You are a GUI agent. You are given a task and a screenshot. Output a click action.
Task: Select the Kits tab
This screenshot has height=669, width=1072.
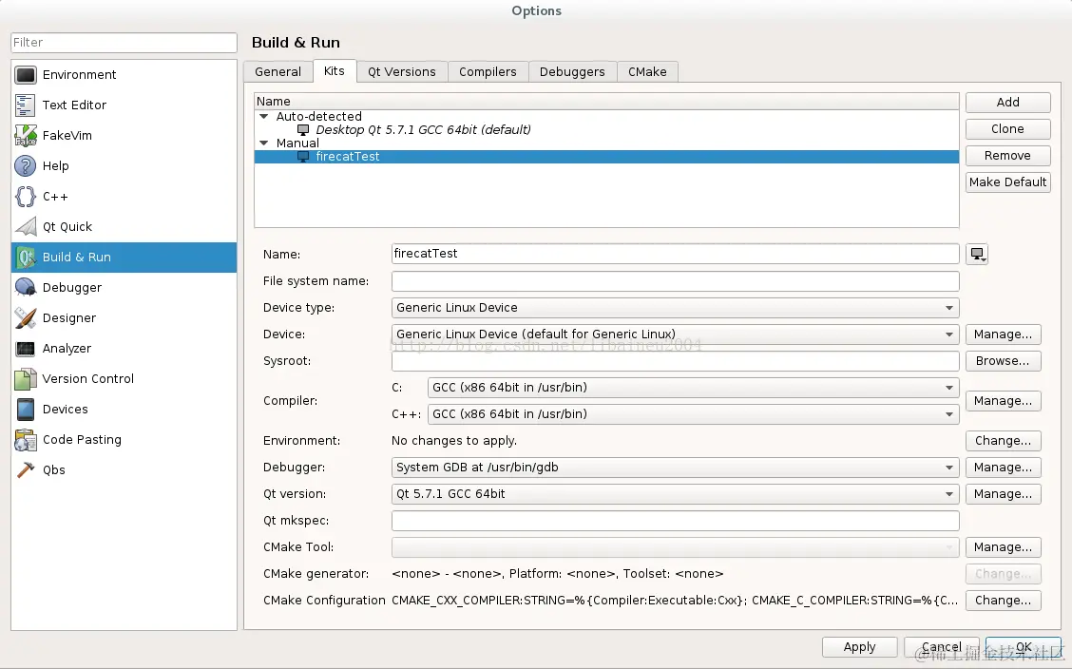tap(335, 71)
